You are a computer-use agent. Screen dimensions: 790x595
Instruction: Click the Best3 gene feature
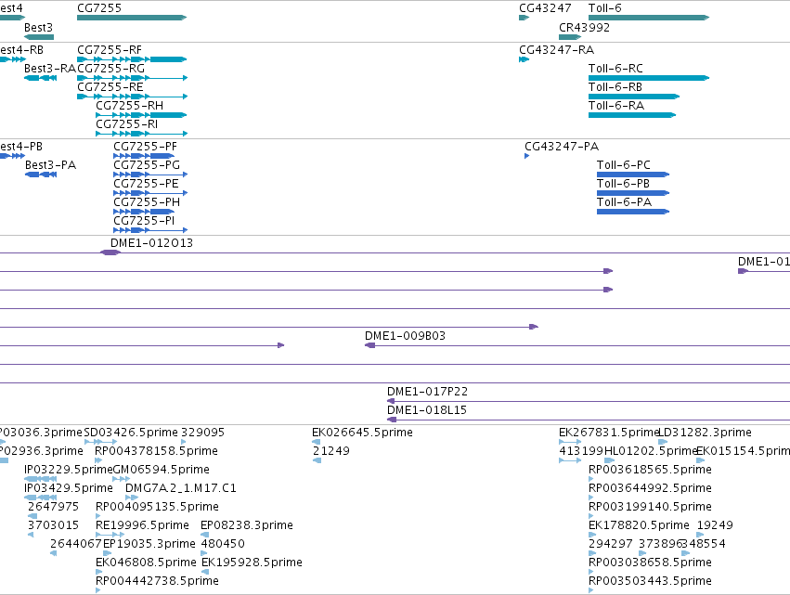39,37
